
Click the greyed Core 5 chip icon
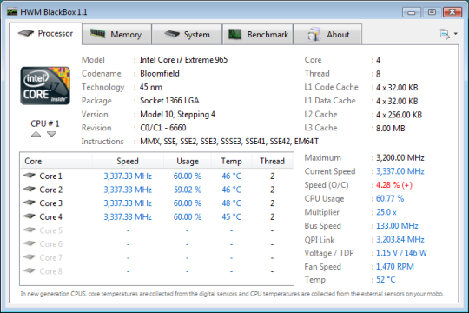(x=30, y=230)
